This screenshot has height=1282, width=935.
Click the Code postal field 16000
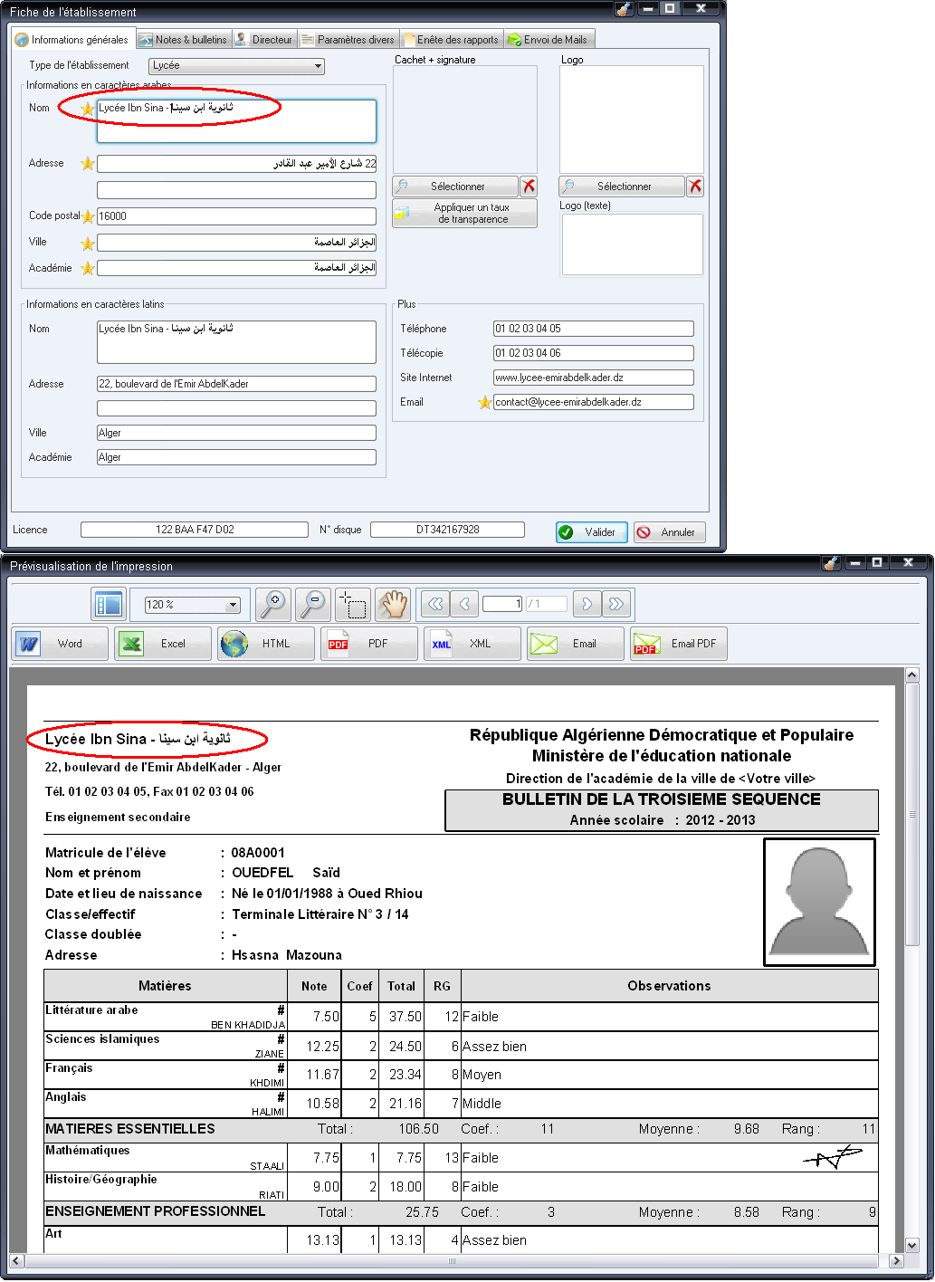(x=236, y=216)
